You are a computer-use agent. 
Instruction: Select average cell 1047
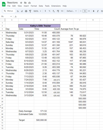67,42
